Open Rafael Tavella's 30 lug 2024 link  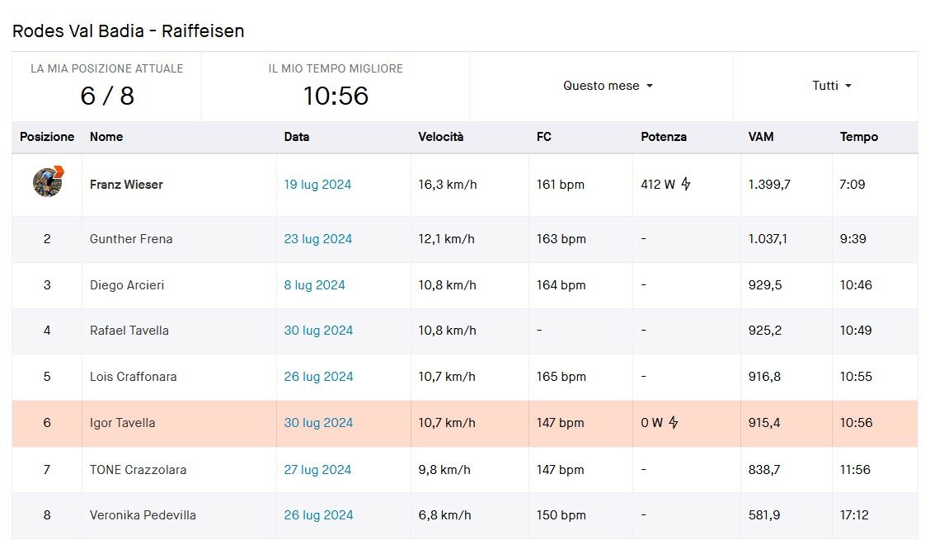318,331
